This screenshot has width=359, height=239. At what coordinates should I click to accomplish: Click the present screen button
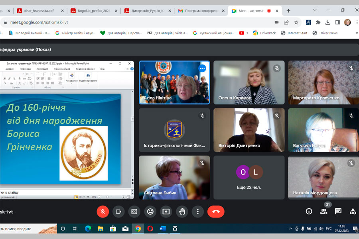coord(166,212)
